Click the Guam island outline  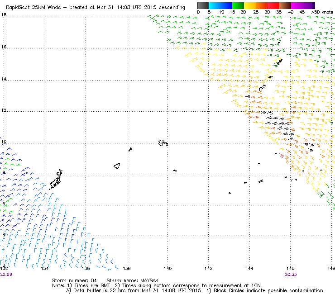[x=263, y=88]
